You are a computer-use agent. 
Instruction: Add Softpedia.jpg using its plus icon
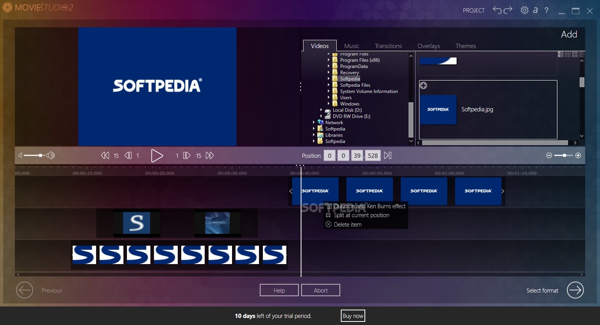[x=423, y=85]
